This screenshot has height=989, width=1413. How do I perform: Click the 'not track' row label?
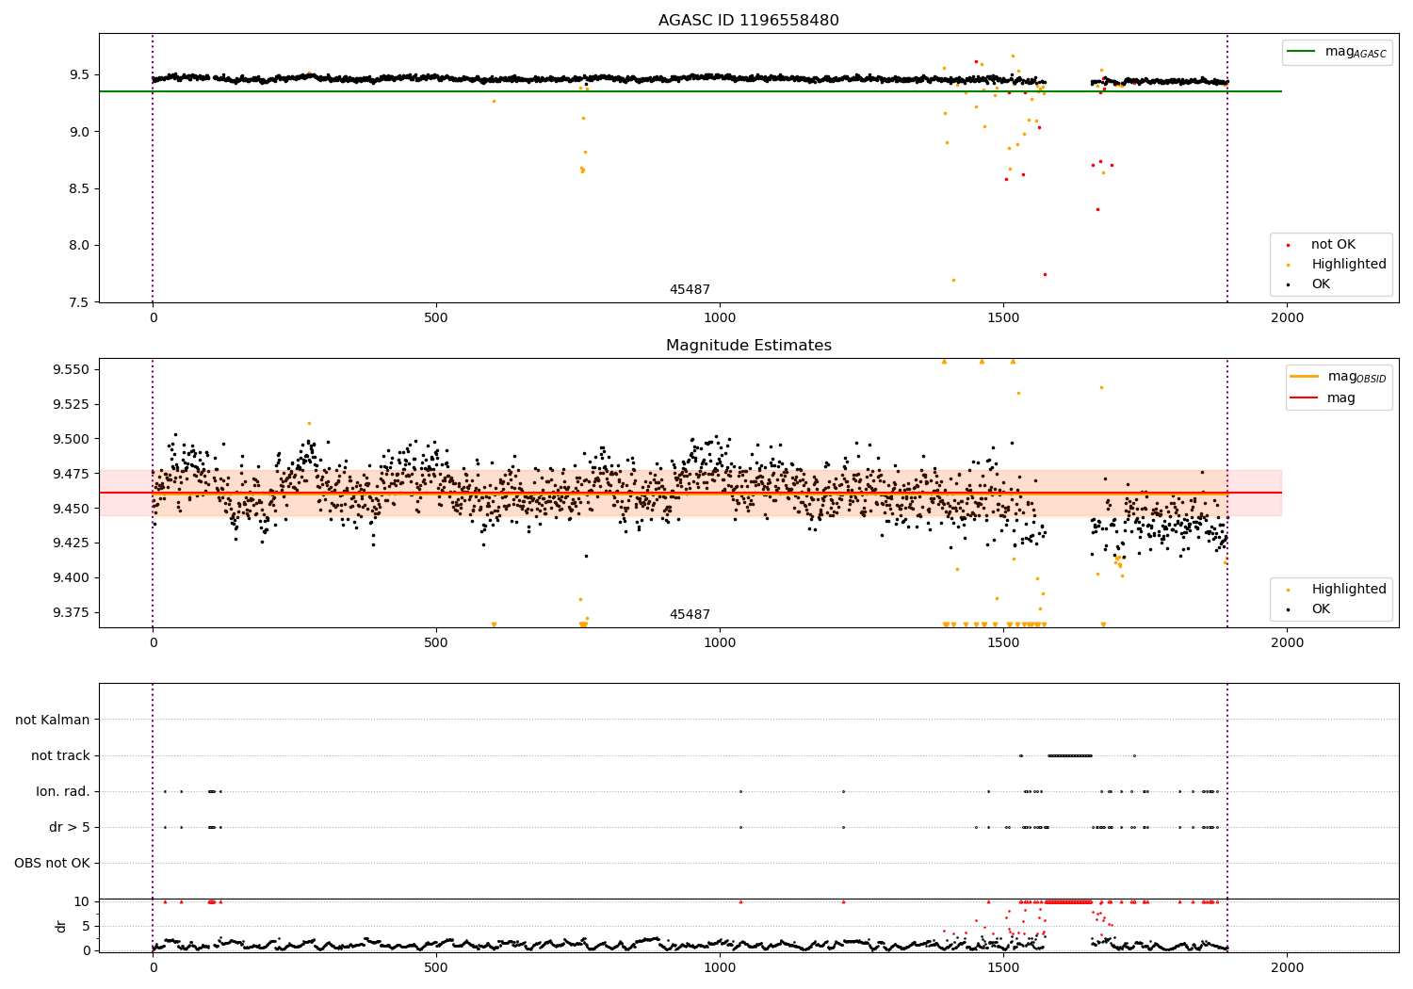tap(60, 756)
